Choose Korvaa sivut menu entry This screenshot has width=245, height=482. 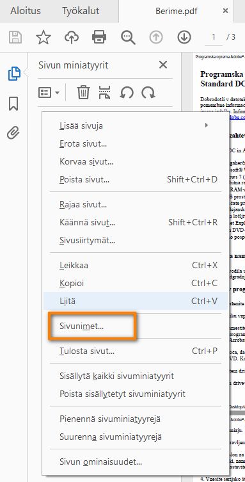click(136, 161)
